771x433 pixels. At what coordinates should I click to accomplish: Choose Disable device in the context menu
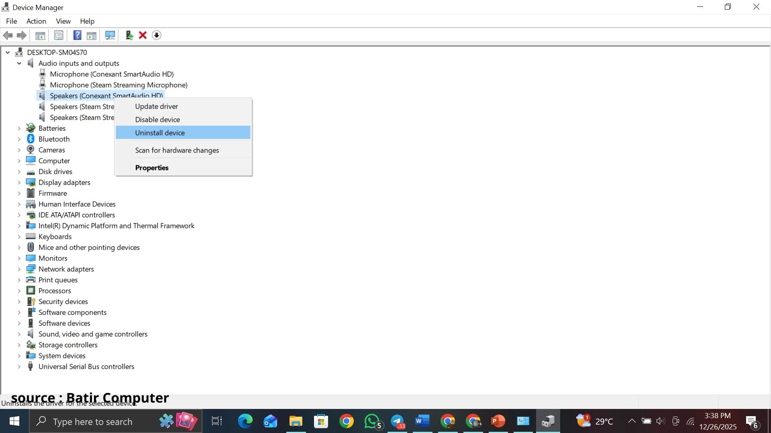tap(183, 119)
